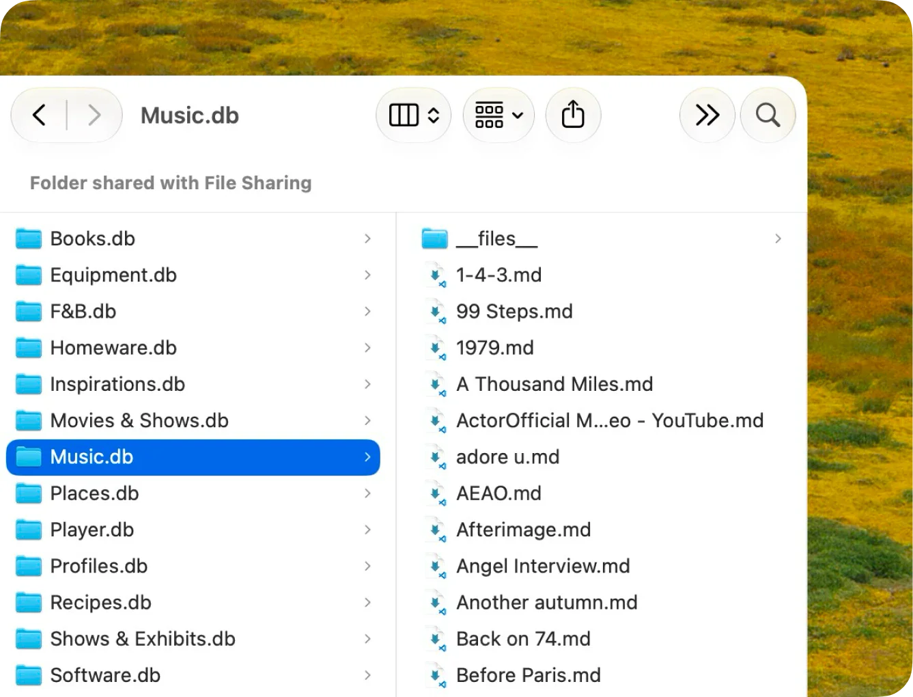Click the AEAO.md file icon
The width and height of the screenshot is (913, 697).
tap(436, 493)
